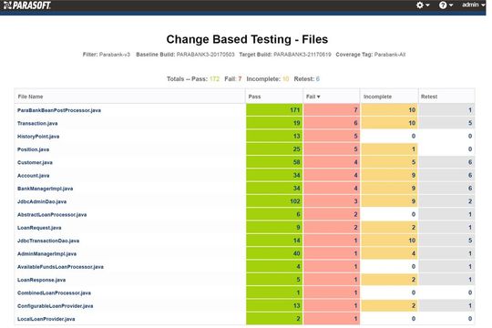Click Retest cell 6 for Account.java
Screen dimensions: 492x328
coord(446,175)
